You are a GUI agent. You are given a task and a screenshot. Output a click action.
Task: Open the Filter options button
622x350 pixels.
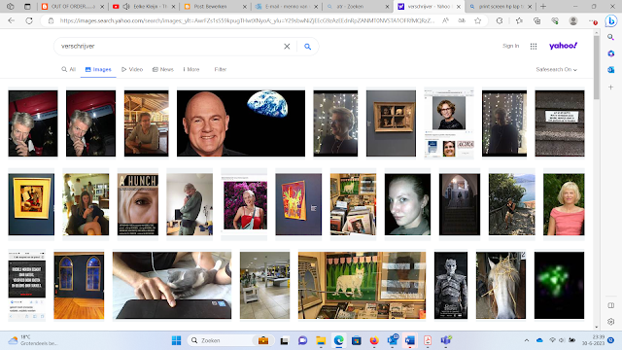[221, 69]
